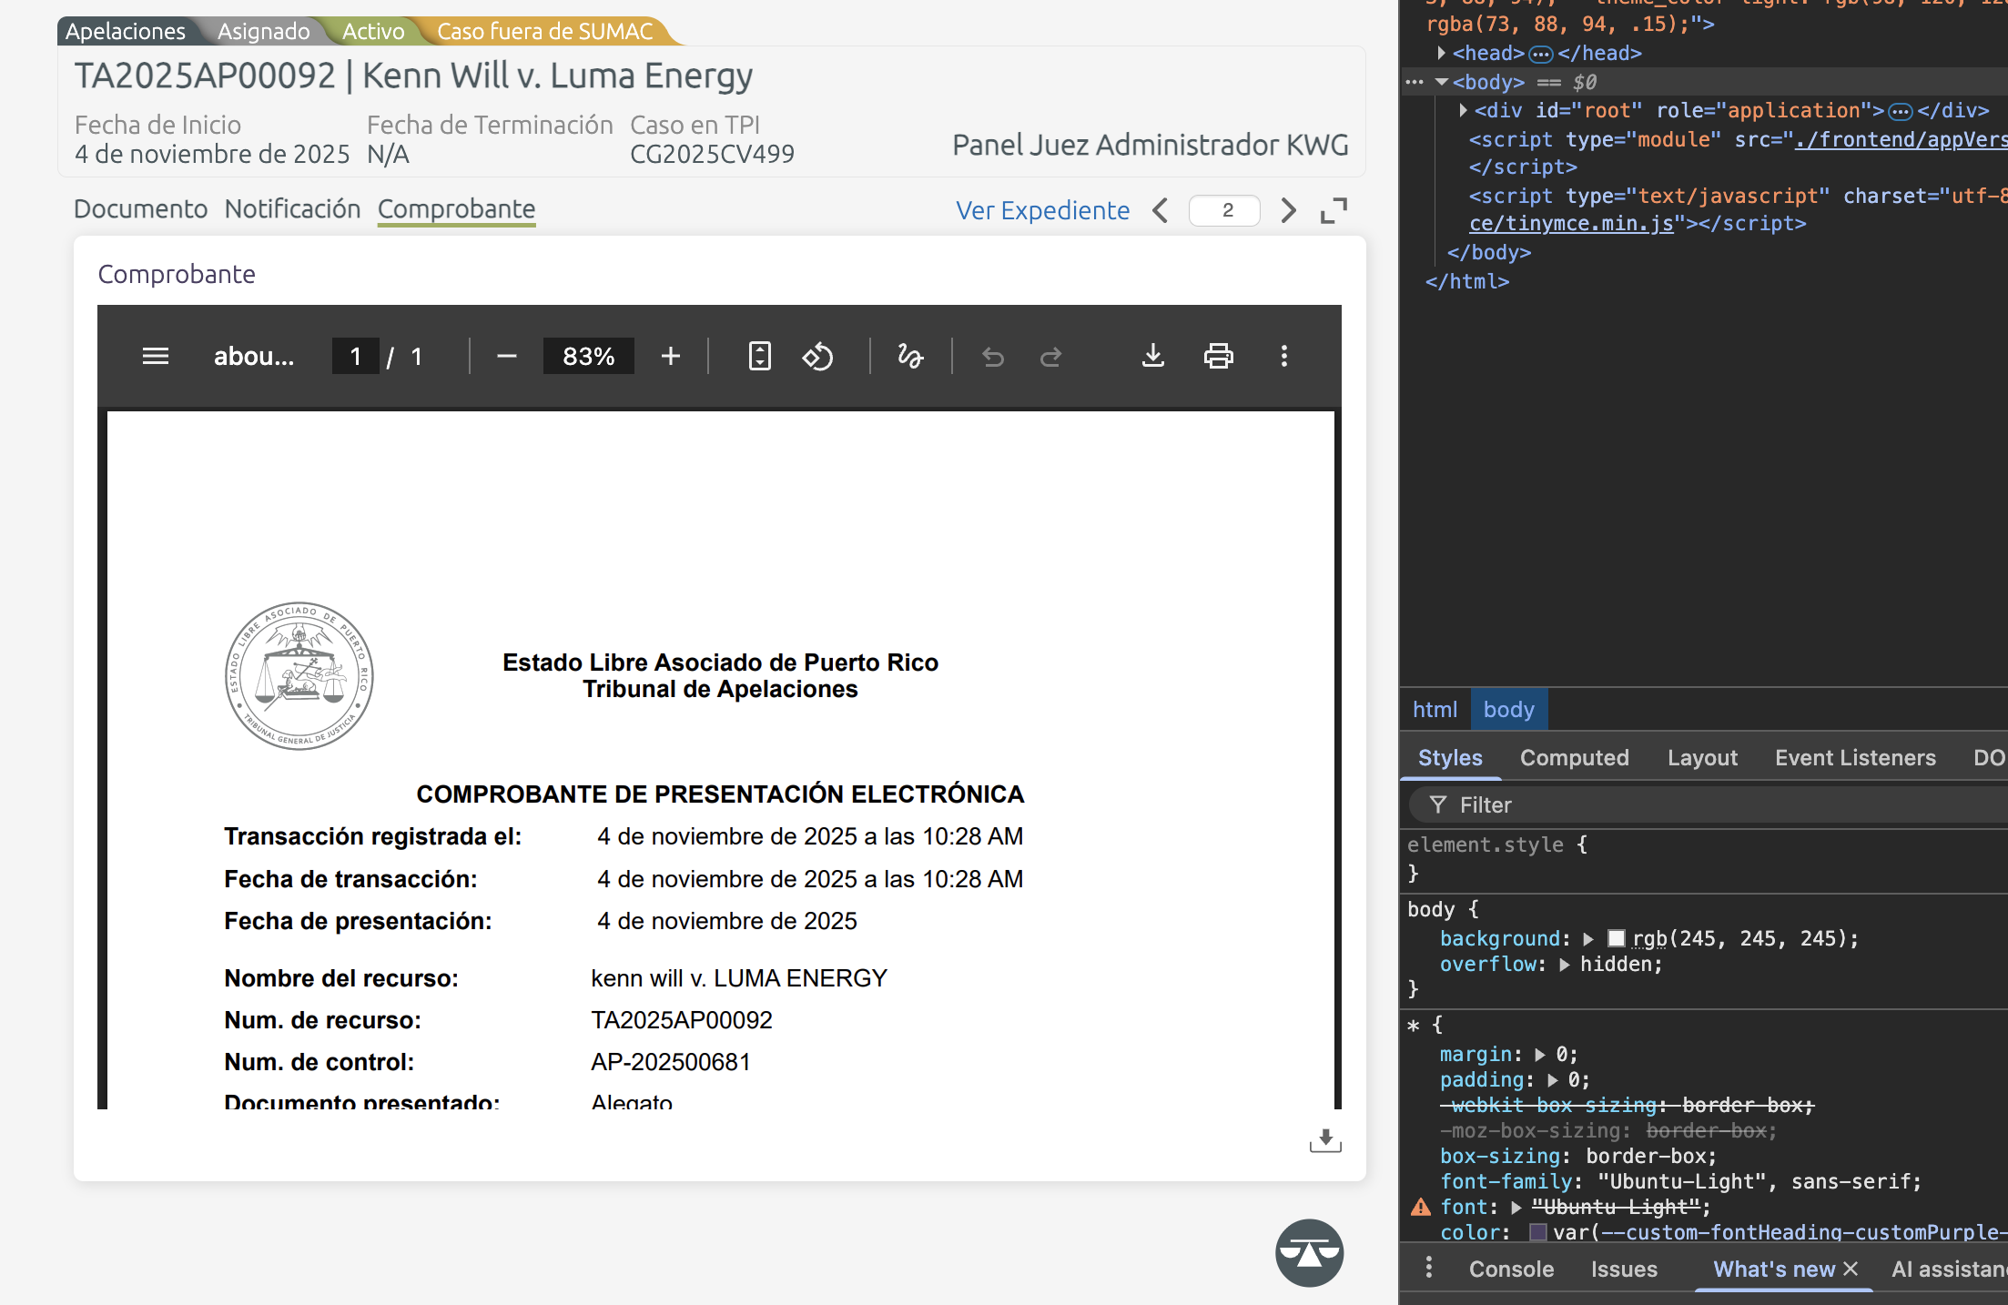
Task: Open the Computed tab in DevTools
Action: (1574, 757)
